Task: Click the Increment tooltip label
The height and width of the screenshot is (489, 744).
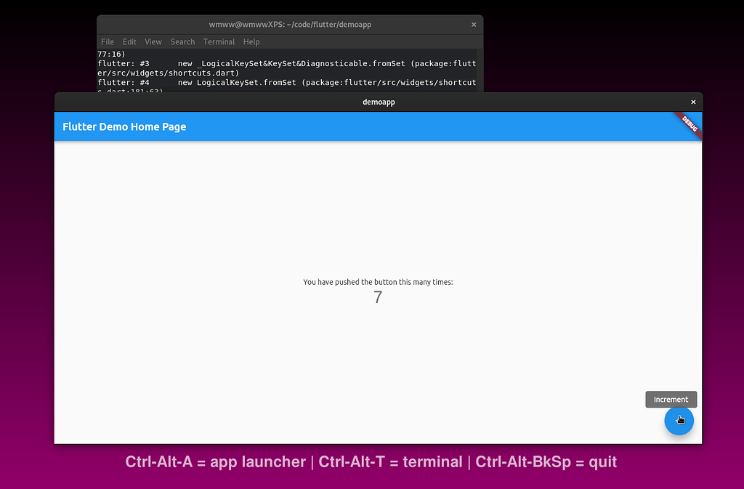Action: point(671,399)
